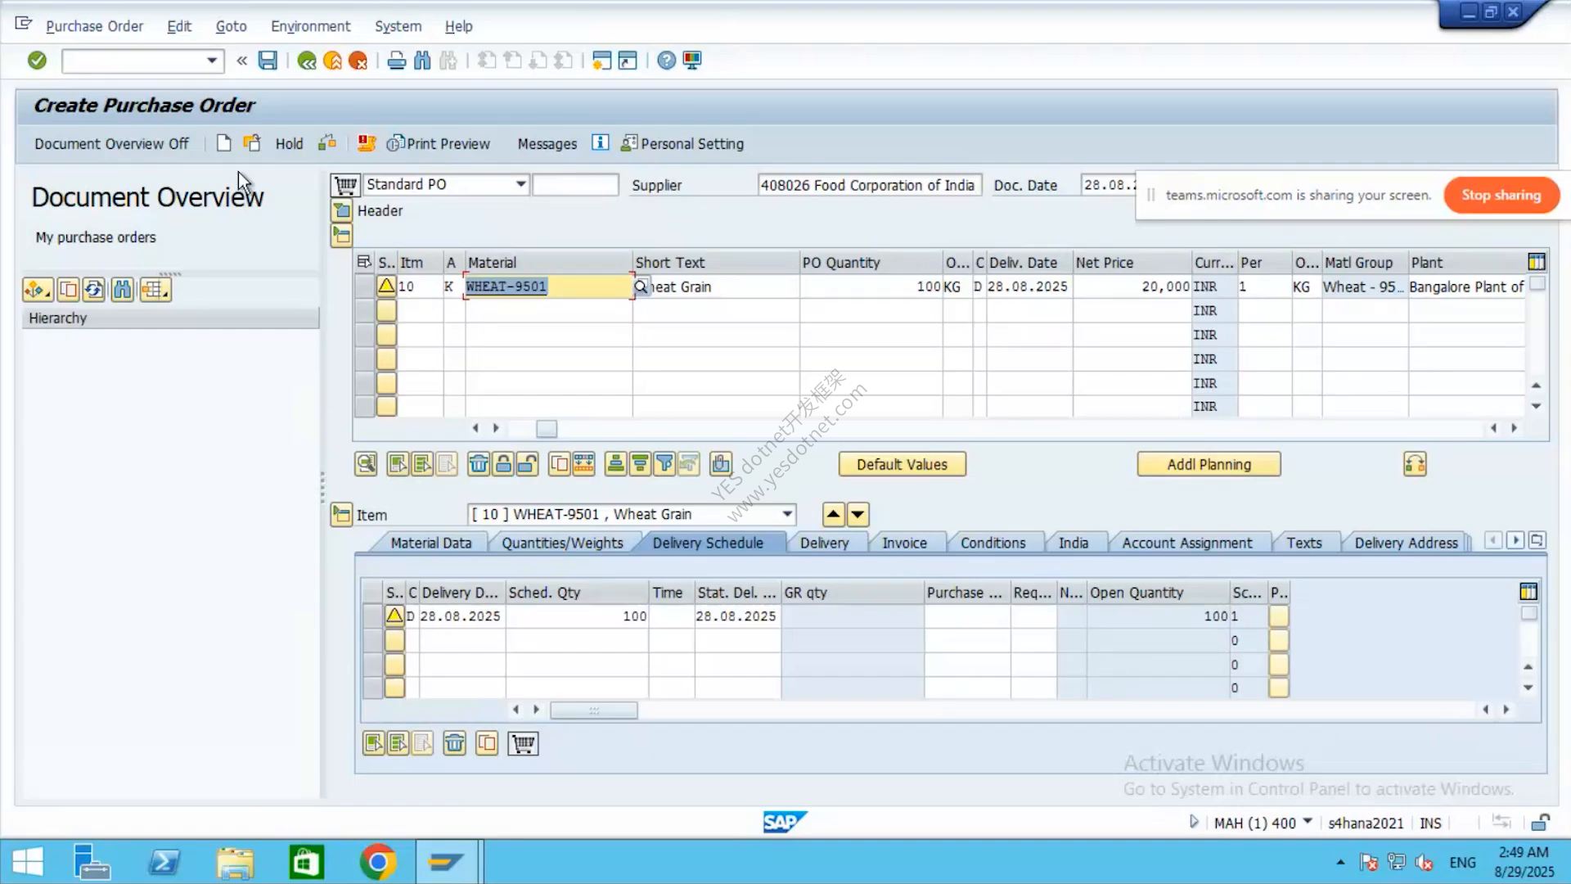Click the Default Values button
This screenshot has height=884, width=1571.
pyautogui.click(x=902, y=464)
